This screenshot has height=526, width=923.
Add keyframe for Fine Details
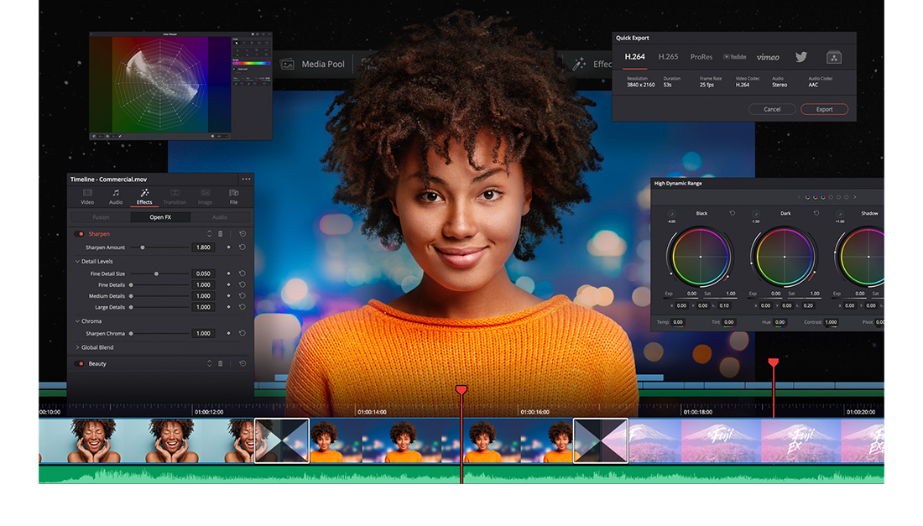(229, 284)
